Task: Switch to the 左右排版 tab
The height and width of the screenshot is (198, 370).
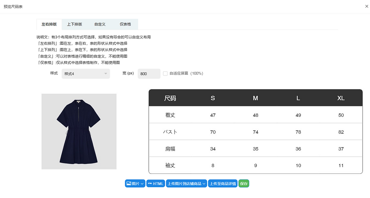Action: click(x=49, y=24)
